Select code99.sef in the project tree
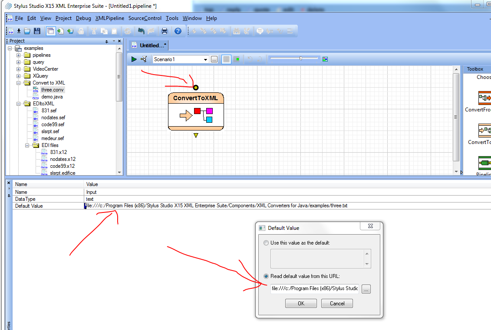491x330 pixels. [x=53, y=124]
